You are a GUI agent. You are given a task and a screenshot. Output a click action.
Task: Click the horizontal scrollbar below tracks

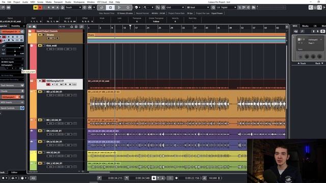(x=99, y=172)
